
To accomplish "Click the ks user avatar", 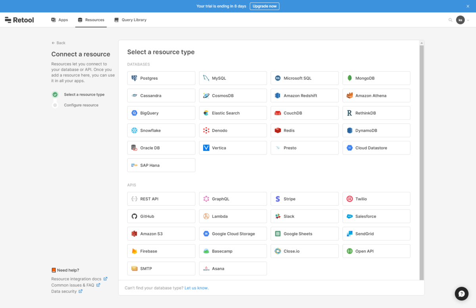I will (x=460, y=20).
